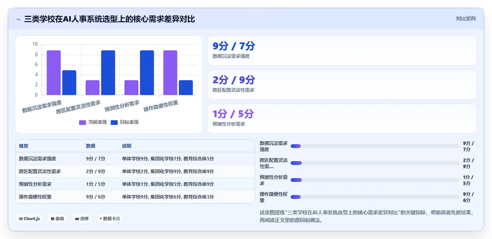Viewport: 492px width, 239px height.
Task: Click the summary paragraph starting 这张图提炼
Action: 367,216
